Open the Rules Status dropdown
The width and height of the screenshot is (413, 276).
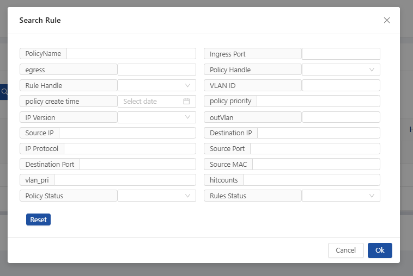tap(341, 196)
